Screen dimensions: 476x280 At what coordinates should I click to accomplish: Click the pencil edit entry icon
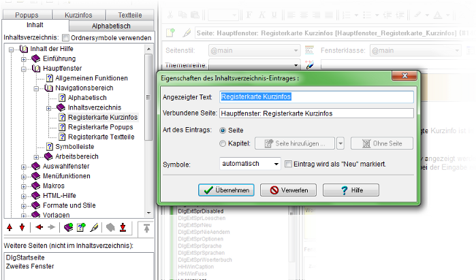tap(93, 227)
